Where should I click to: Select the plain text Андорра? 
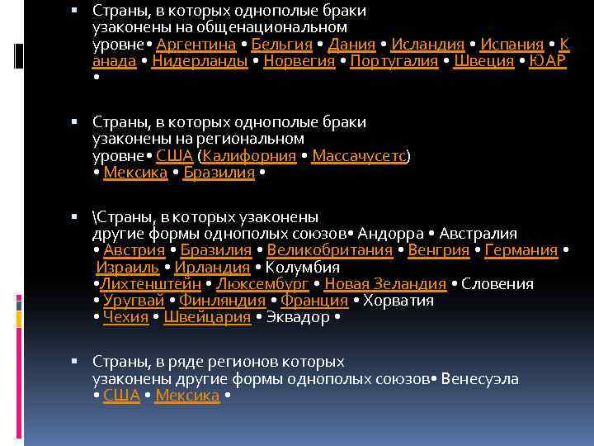tap(390, 234)
